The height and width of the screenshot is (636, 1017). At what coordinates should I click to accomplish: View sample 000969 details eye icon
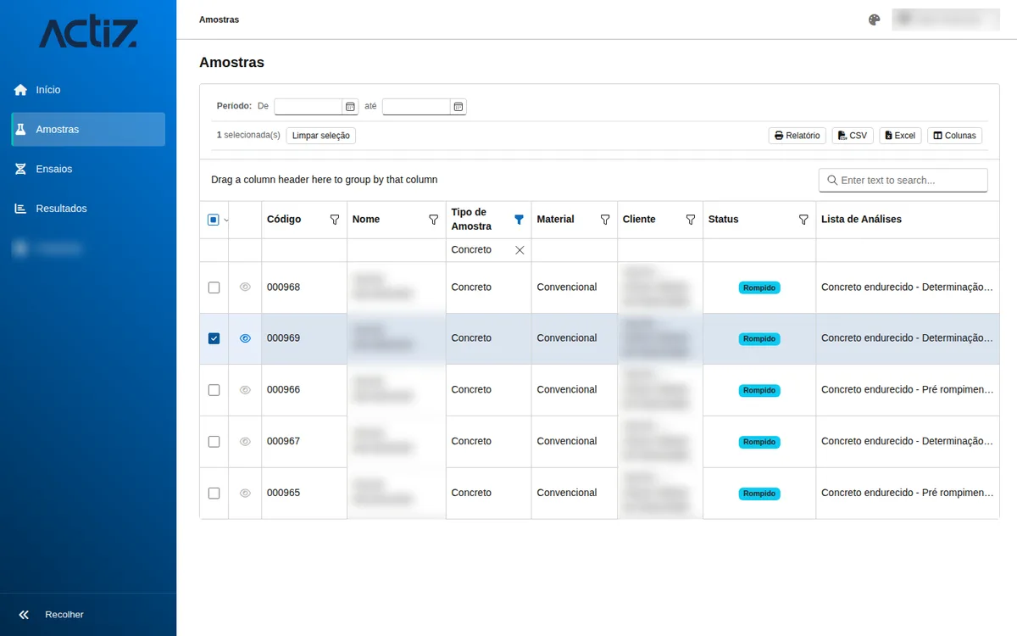tap(245, 338)
